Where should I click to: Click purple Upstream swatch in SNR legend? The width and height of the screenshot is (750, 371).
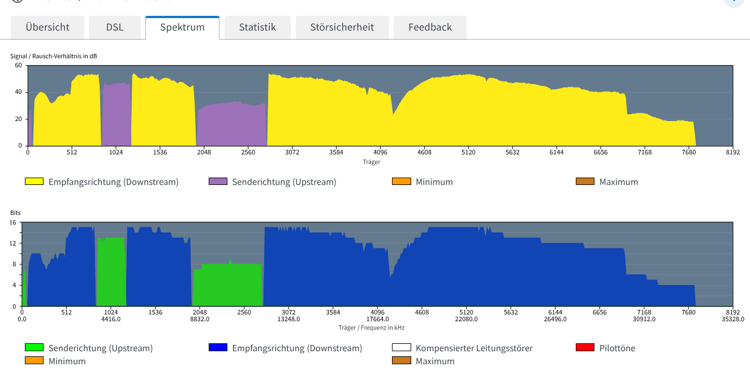point(218,182)
